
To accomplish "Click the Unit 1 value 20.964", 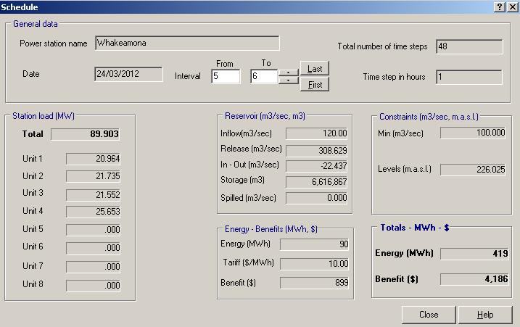I will (93, 159).
